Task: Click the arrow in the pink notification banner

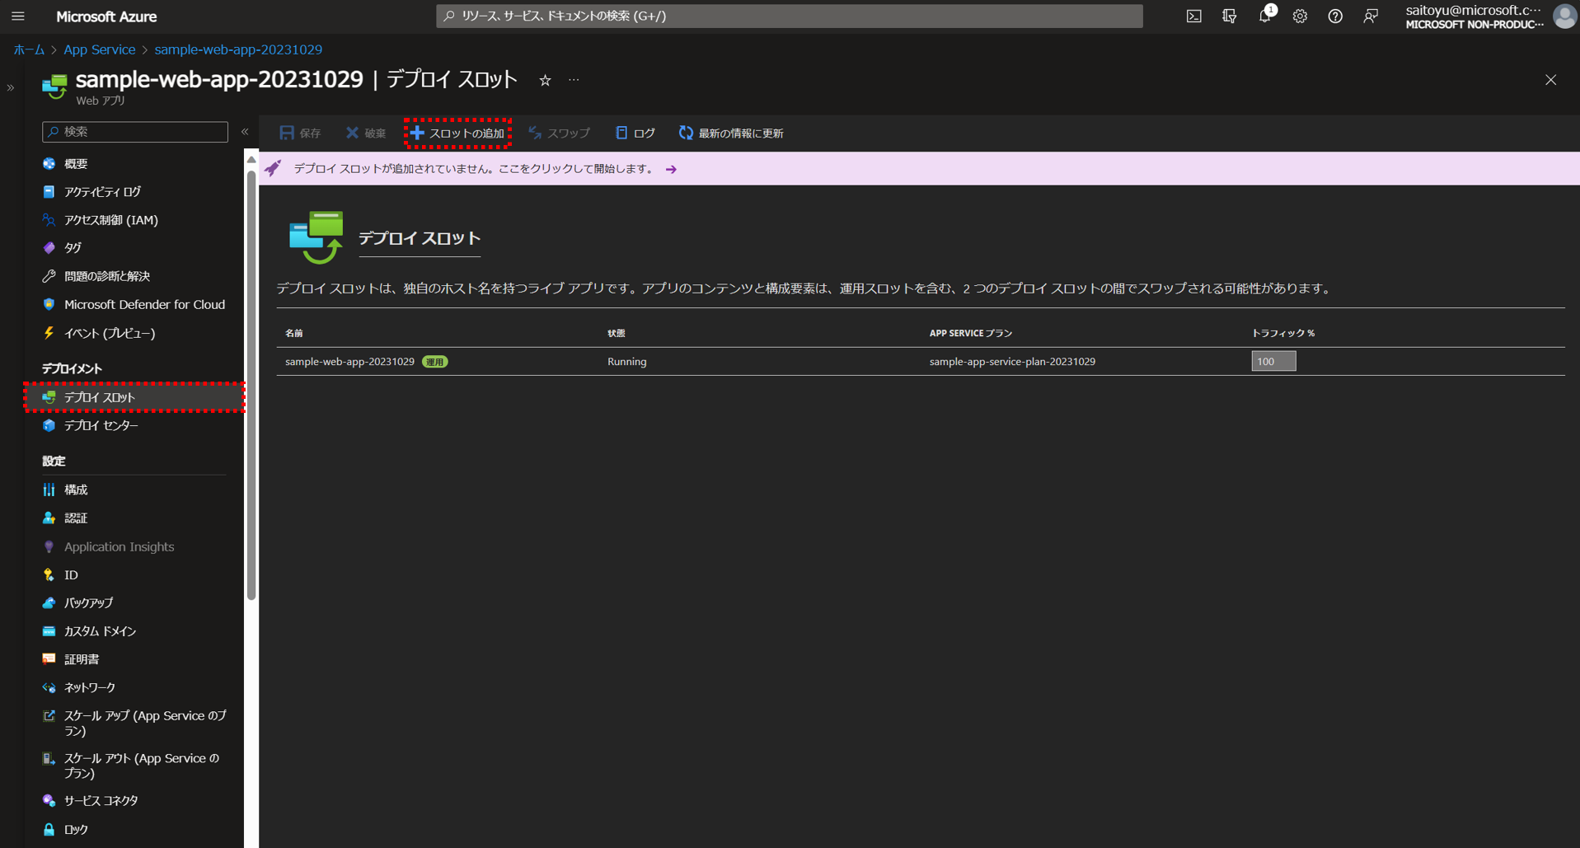Action: pos(671,169)
